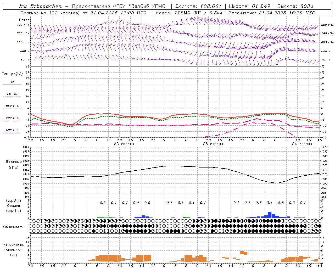Click the calculation time 21.04.2025 16:39 UTC
The height and width of the screenshot is (268, 335).
pos(287,13)
